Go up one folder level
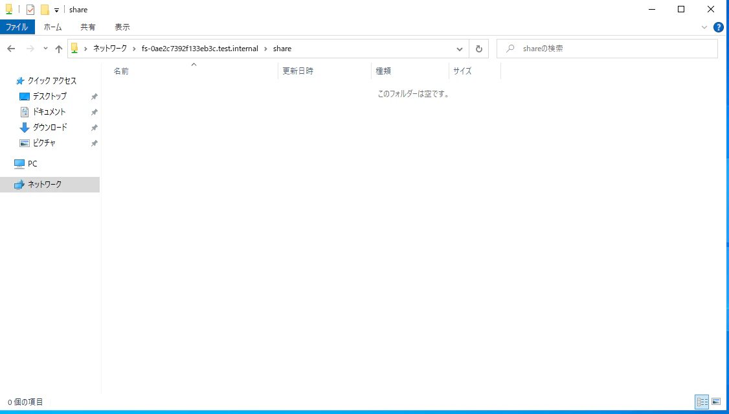The image size is (729, 414). pos(58,49)
